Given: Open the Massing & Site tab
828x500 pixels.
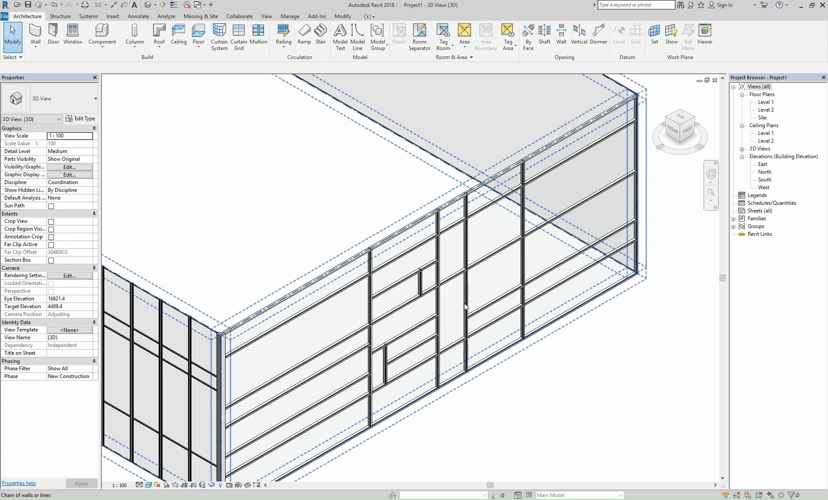Looking at the screenshot, I should tap(201, 16).
